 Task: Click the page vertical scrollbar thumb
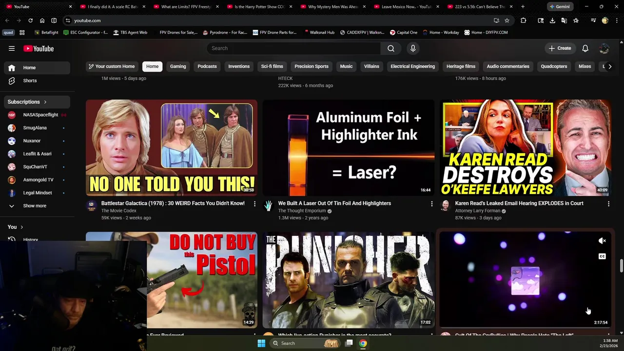pyautogui.click(x=621, y=266)
